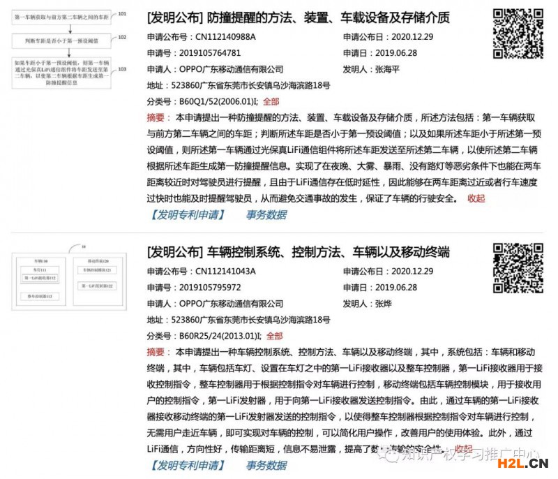
Task: Click QR code beside 车辆控制系统 patent
Action: point(518,269)
